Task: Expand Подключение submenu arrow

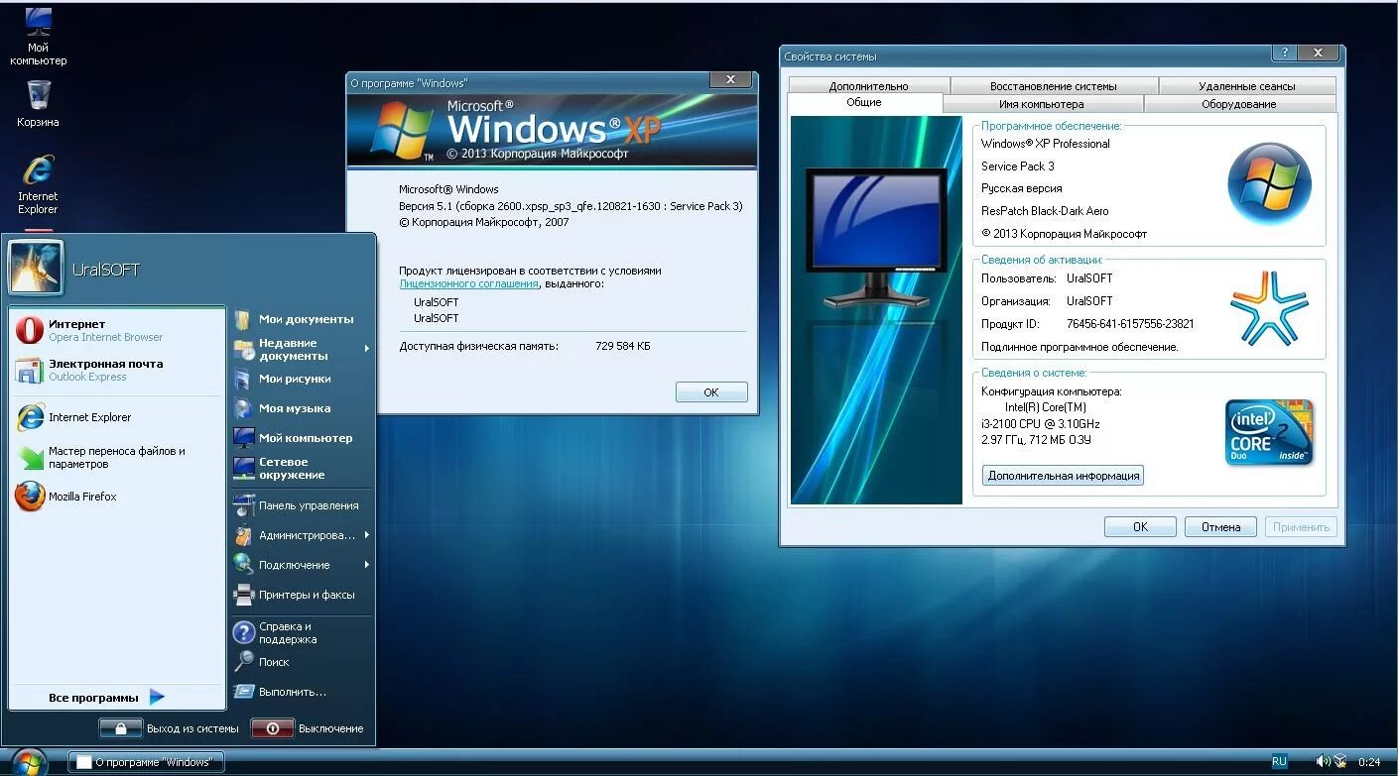Action: [x=366, y=565]
